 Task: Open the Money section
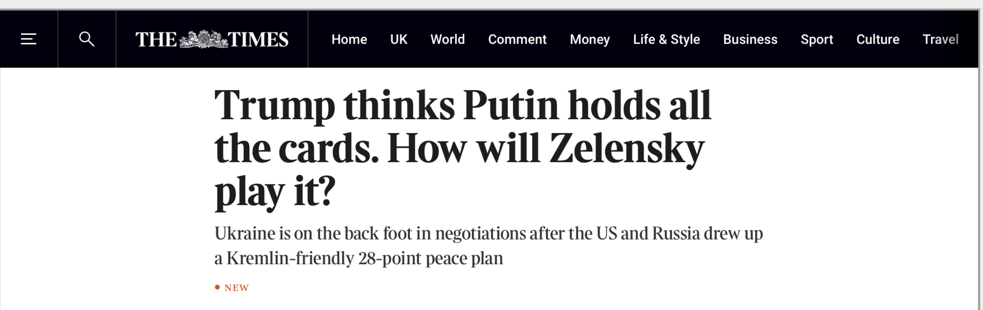(589, 39)
